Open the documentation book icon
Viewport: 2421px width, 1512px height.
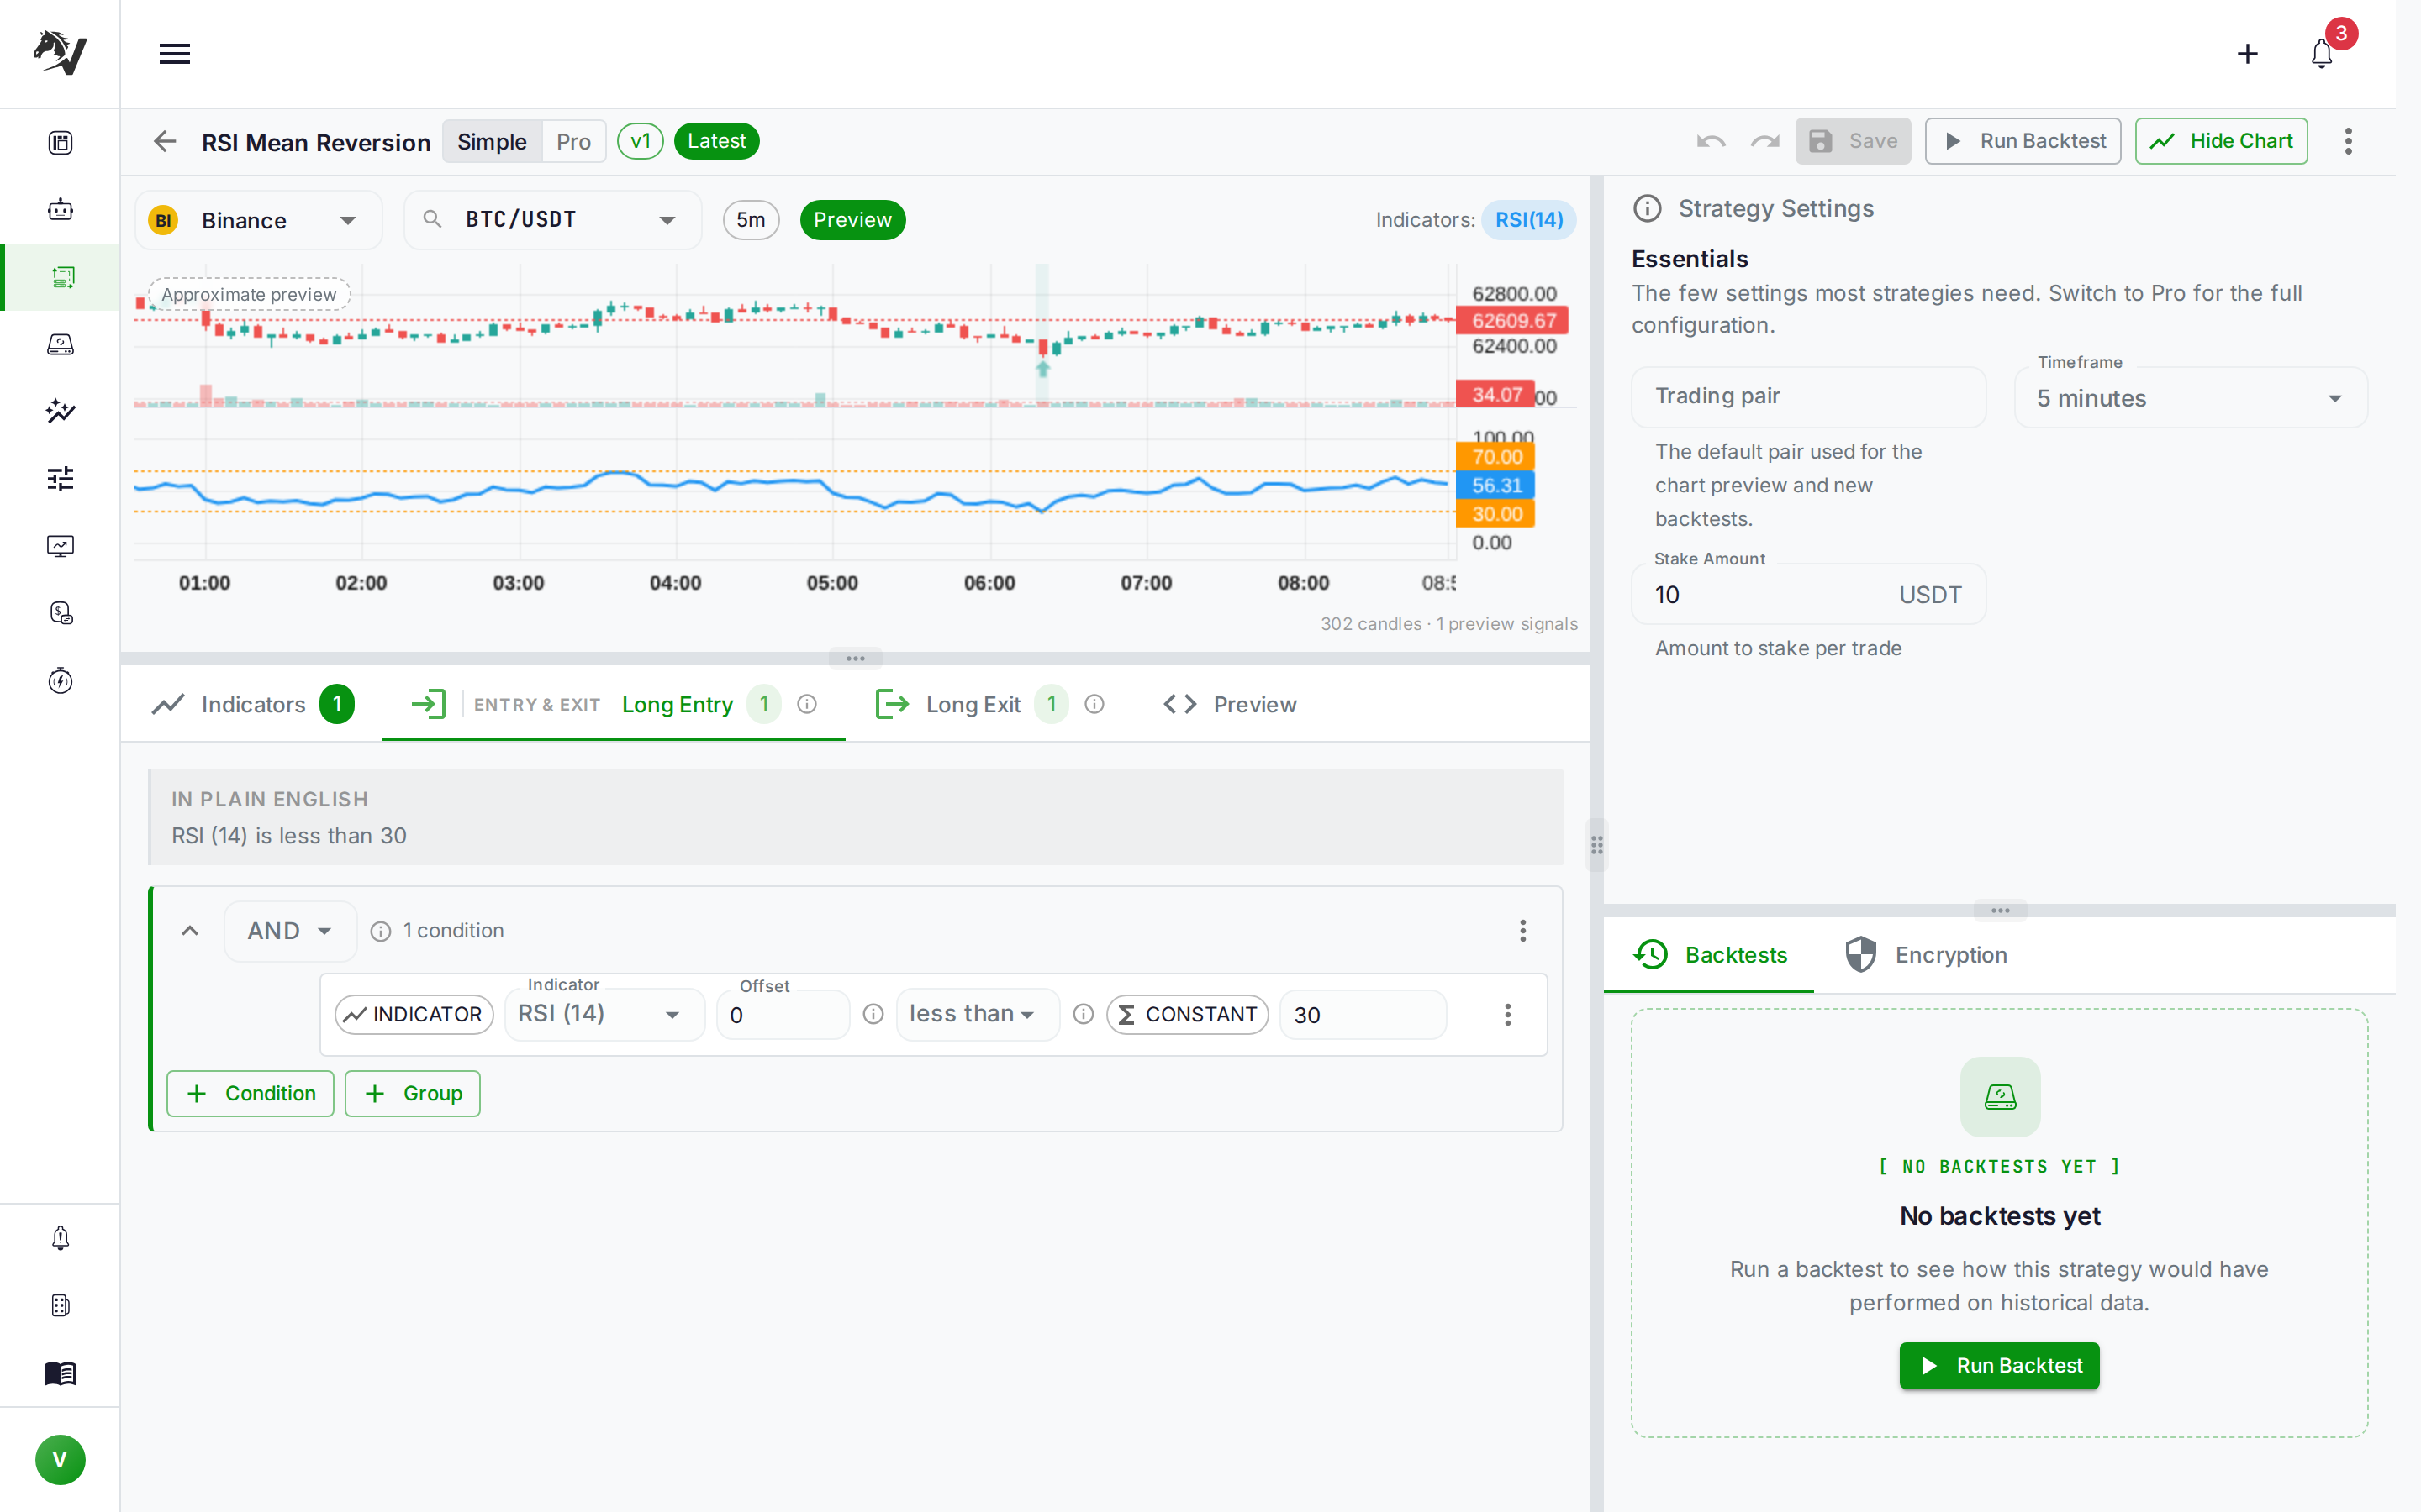(60, 1373)
